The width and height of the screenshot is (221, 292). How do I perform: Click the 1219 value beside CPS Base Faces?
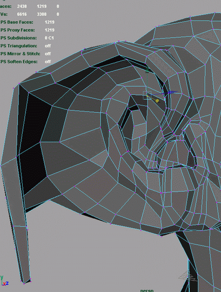(50, 22)
